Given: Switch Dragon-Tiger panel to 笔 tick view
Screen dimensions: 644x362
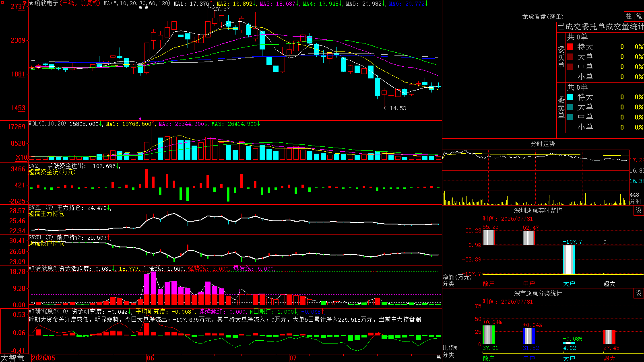Looking at the screenshot, I should pos(639,16).
